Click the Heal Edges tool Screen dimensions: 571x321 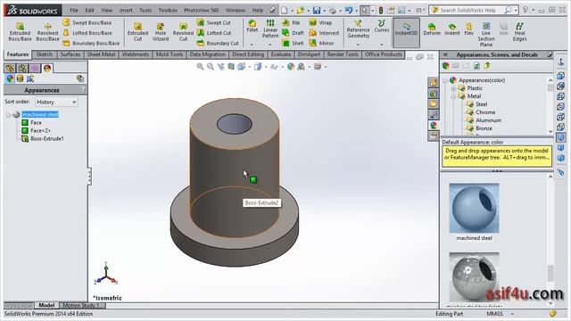pyautogui.click(x=519, y=31)
